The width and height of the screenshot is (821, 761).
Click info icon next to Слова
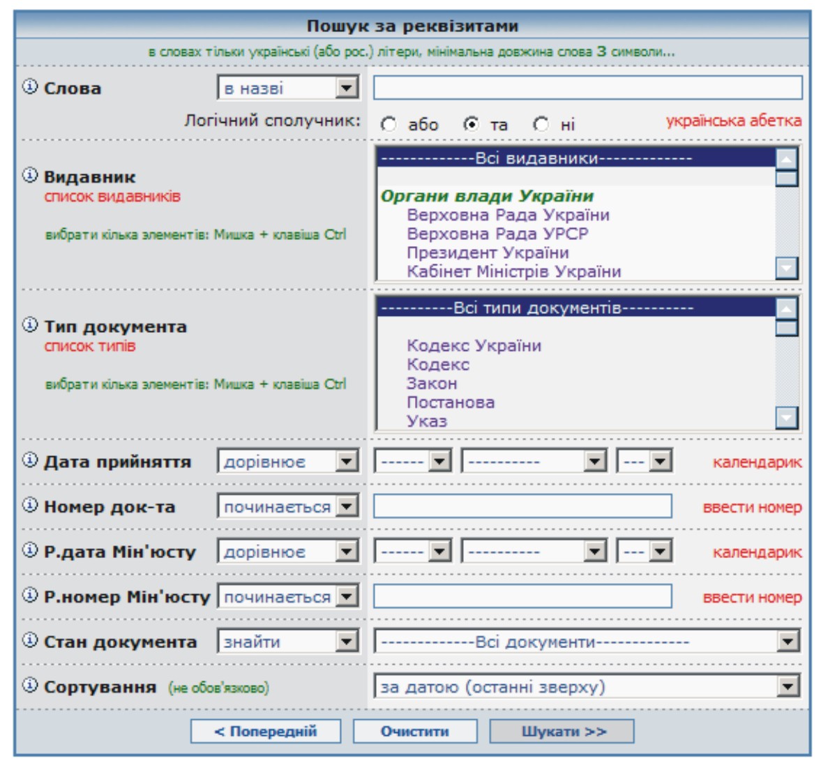click(x=30, y=86)
